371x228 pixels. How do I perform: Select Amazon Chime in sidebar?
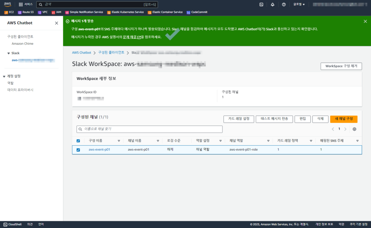click(22, 44)
